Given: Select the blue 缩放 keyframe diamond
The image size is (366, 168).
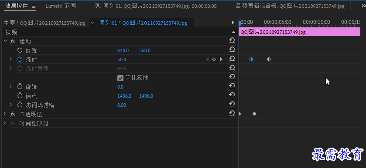Looking at the screenshot, I should [x=251, y=59].
